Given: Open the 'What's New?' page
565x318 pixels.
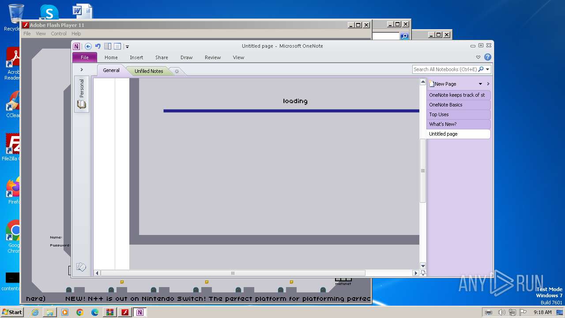Looking at the screenshot, I should coord(459,124).
